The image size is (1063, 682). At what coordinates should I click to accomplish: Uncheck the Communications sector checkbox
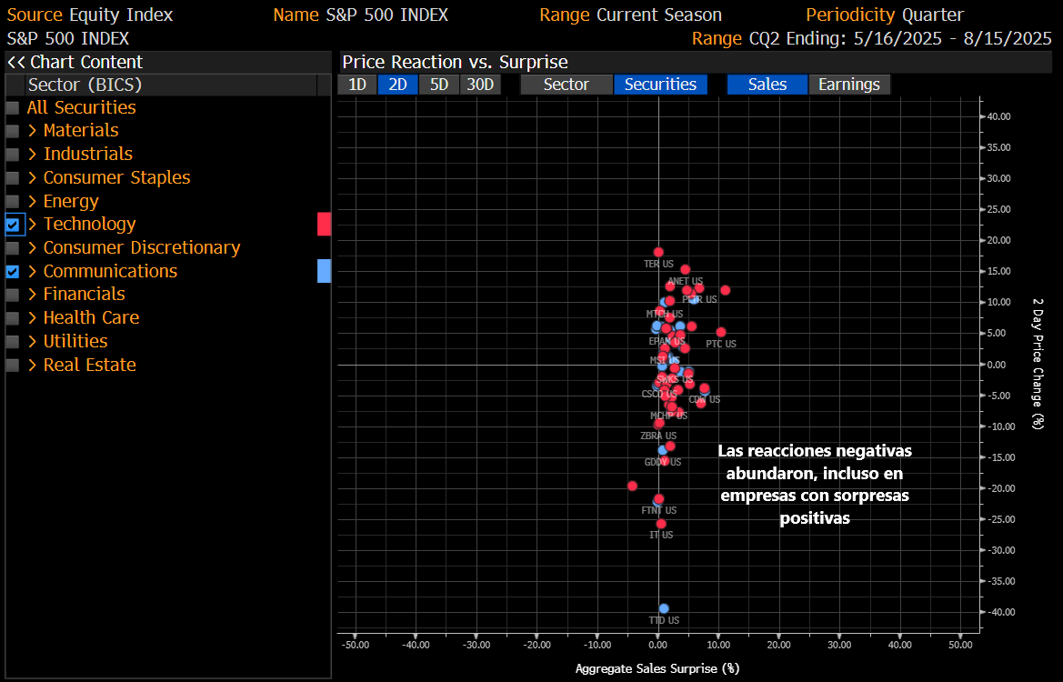12,272
